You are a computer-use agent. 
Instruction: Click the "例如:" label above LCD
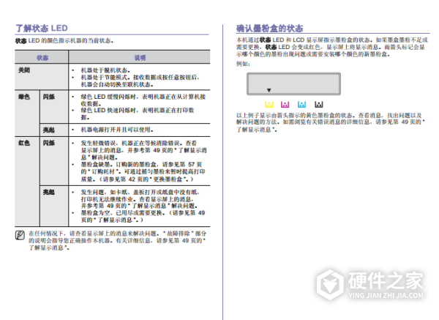pyautogui.click(x=243, y=64)
